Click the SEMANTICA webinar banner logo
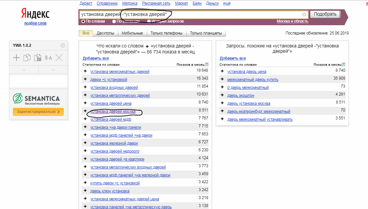 tap(37, 99)
